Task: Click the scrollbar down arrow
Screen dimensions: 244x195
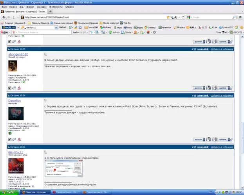Action: coord(242,188)
